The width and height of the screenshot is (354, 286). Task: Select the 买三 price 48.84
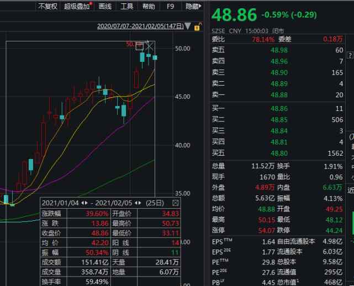click(x=279, y=131)
